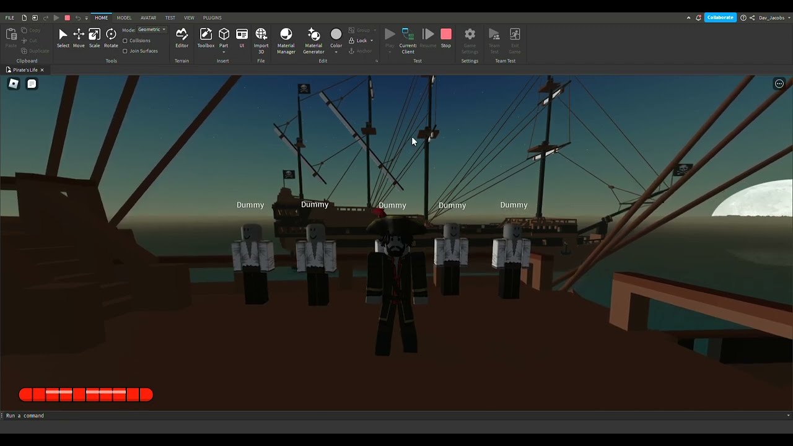
Task: Open the Edit group dialog launcher
Action: point(376,61)
